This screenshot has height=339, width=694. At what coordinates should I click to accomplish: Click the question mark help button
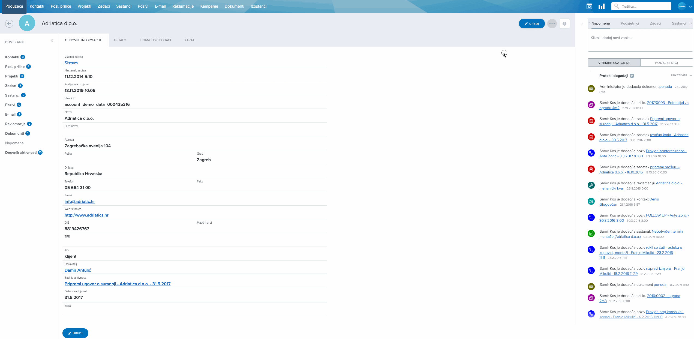pos(564,24)
